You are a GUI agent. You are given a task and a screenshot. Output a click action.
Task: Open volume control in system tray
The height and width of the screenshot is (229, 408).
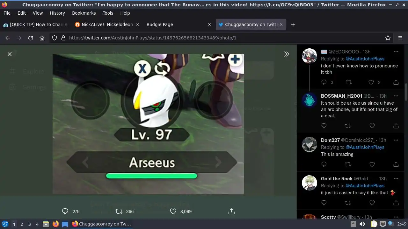click(x=362, y=224)
